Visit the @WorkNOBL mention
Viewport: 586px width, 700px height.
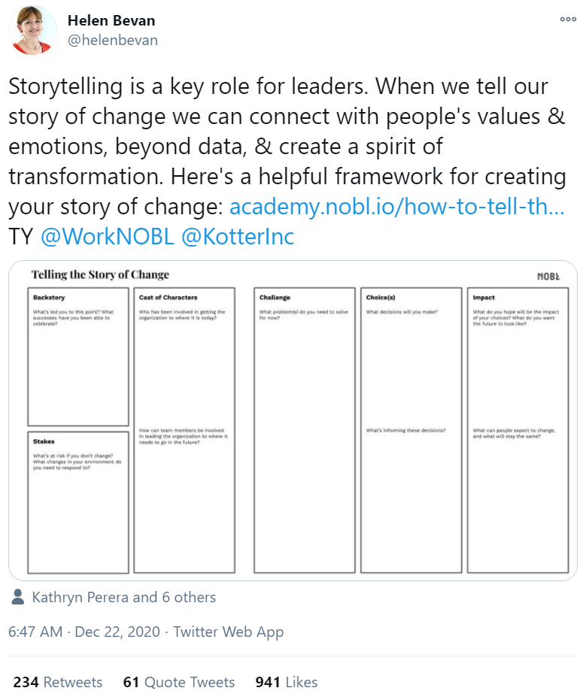107,237
